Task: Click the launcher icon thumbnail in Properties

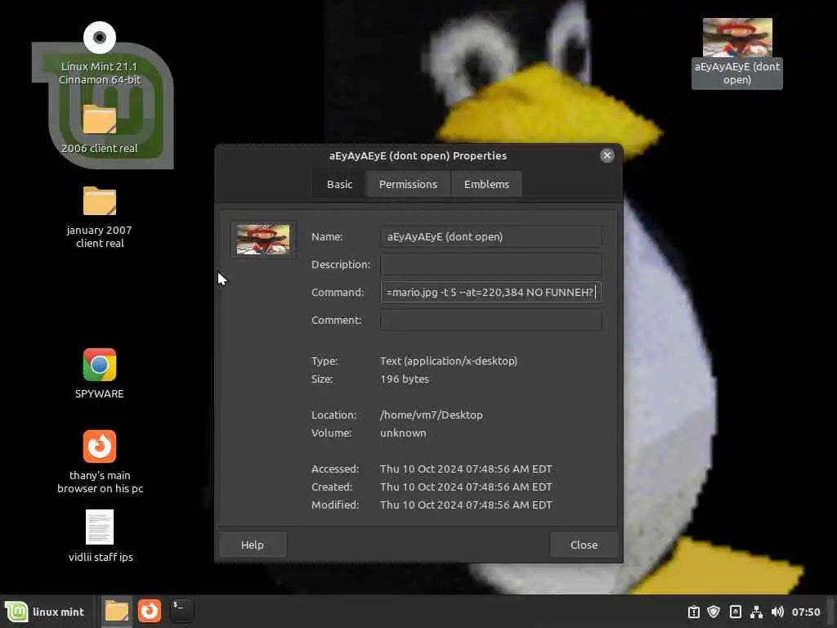Action: [263, 240]
